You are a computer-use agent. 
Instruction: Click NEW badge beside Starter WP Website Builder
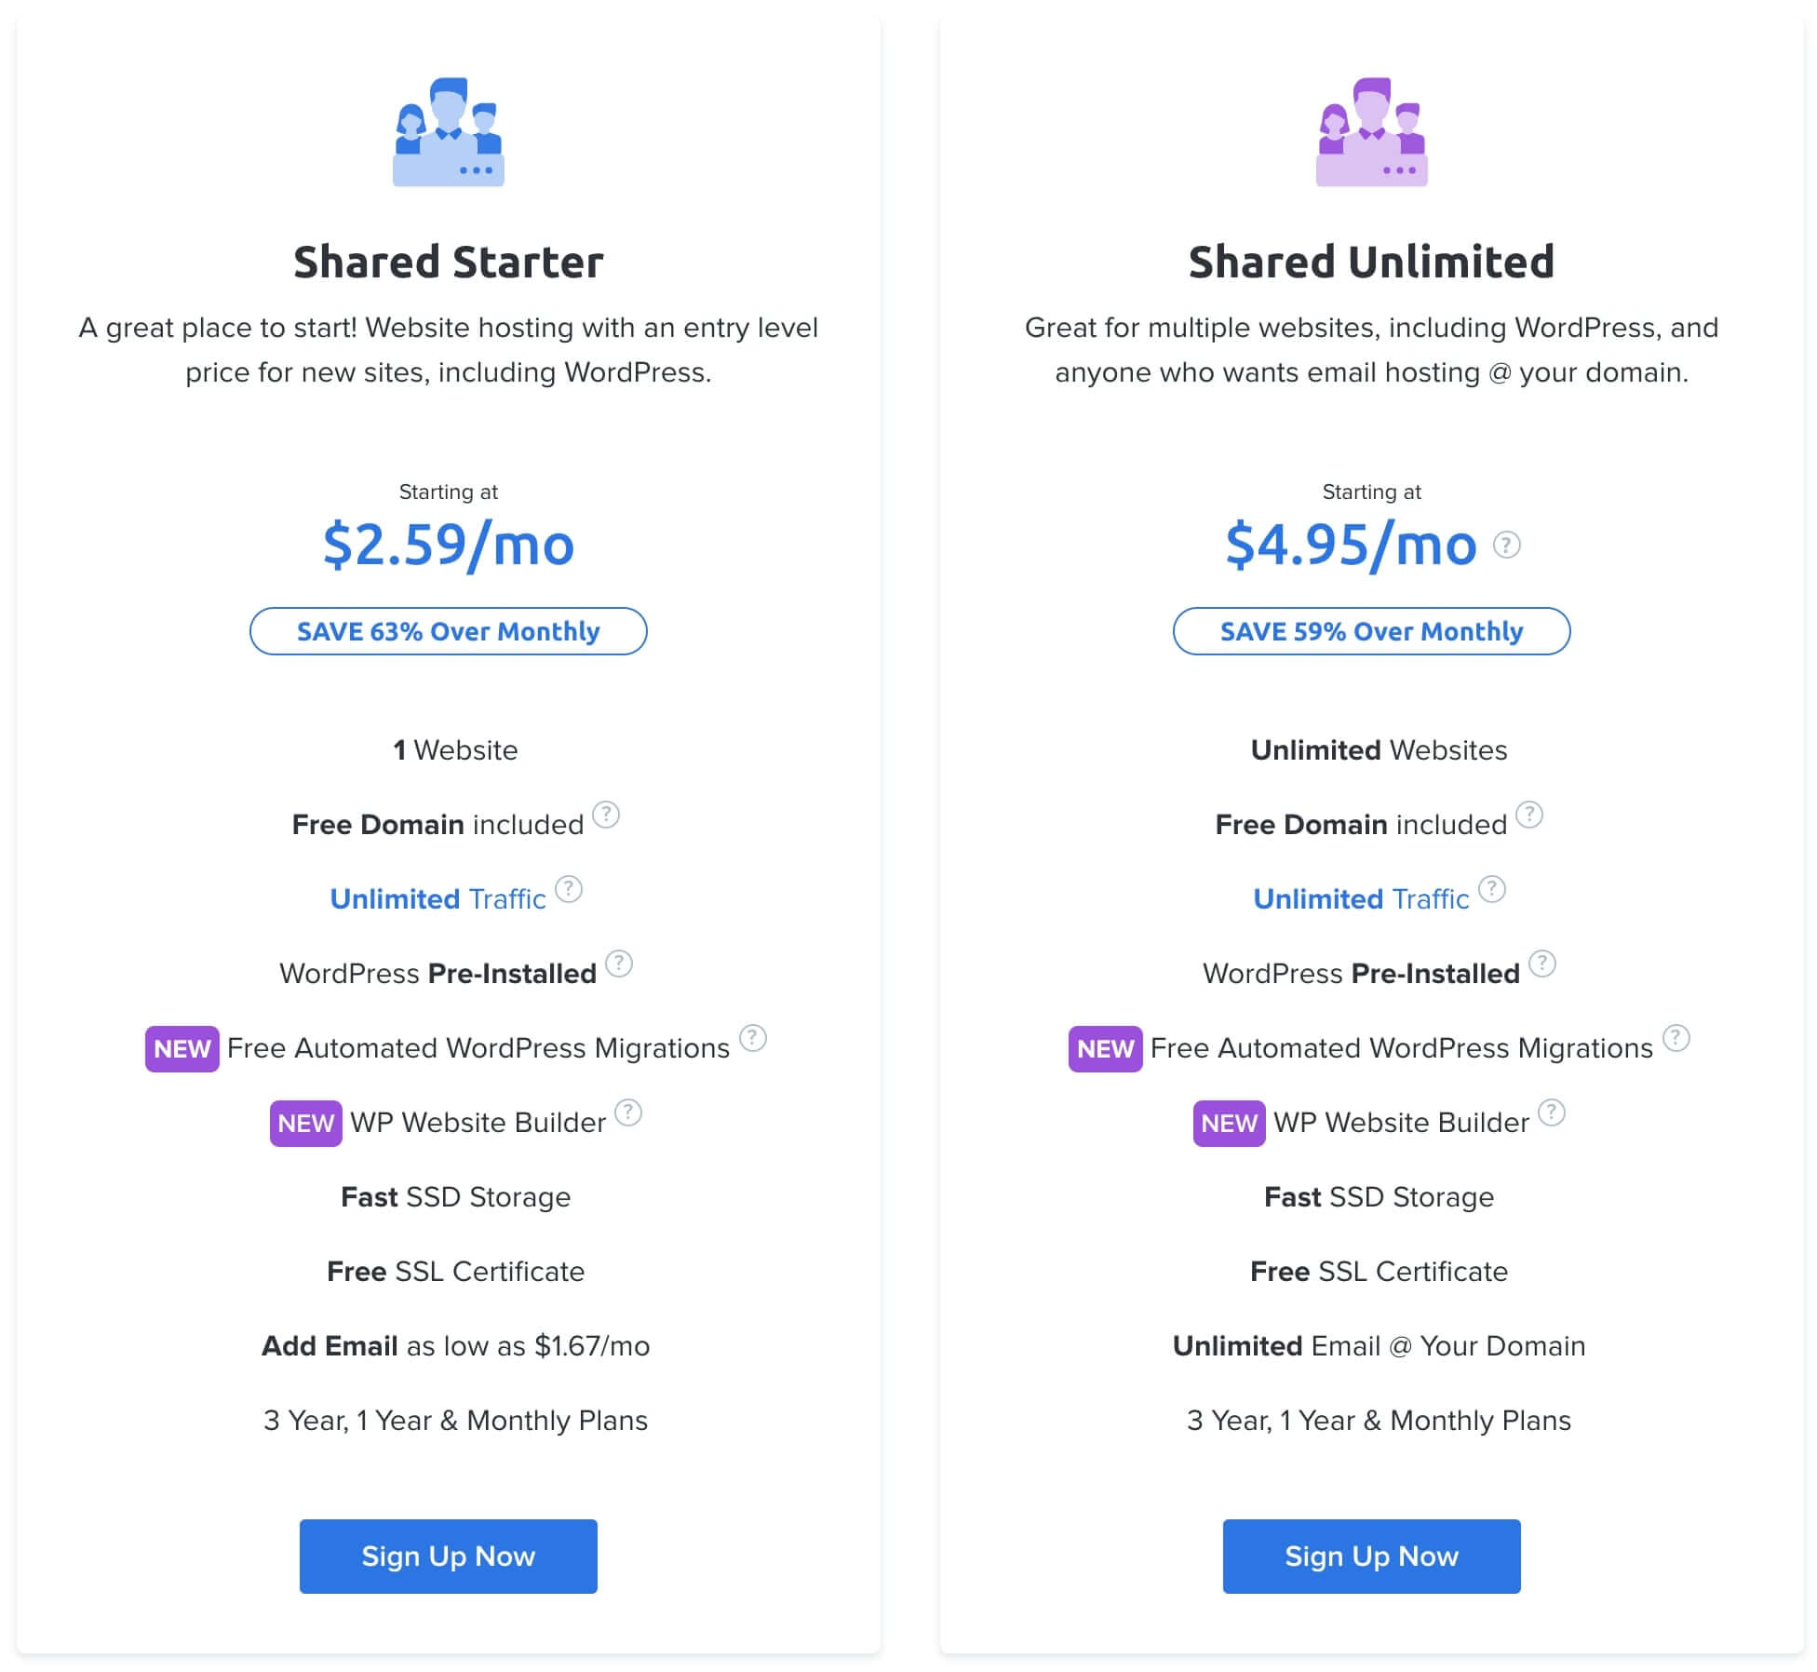pyautogui.click(x=306, y=1123)
